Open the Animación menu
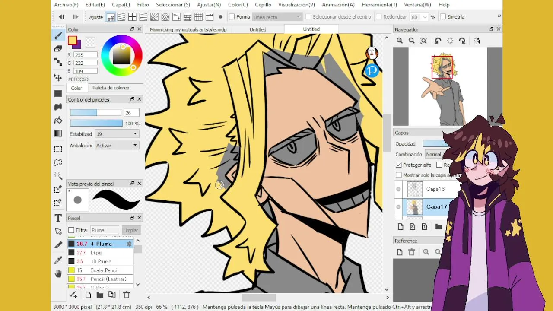The width and height of the screenshot is (553, 311). 338,5
